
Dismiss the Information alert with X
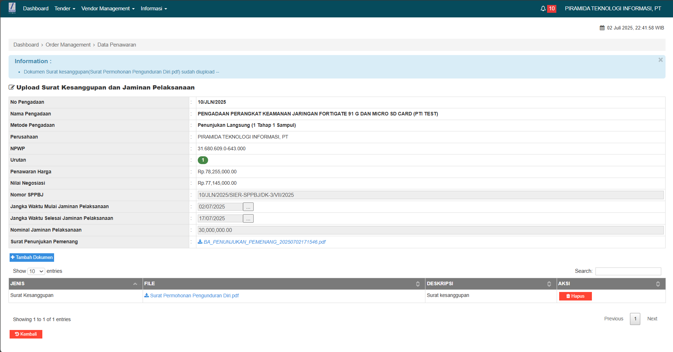tap(660, 60)
